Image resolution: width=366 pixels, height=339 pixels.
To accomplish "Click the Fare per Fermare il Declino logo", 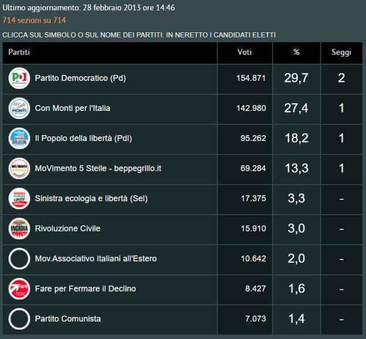I will pos(20,288).
